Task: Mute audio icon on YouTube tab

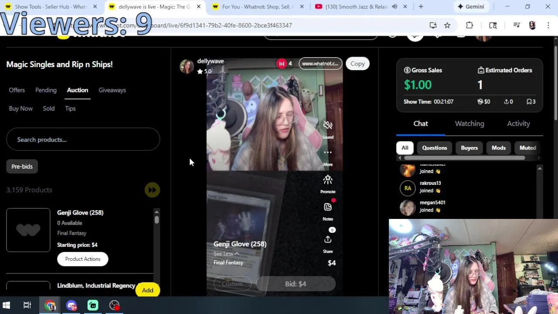Action: click(395, 7)
